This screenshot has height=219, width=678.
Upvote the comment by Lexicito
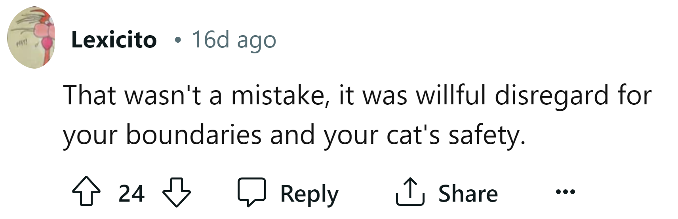tap(86, 193)
